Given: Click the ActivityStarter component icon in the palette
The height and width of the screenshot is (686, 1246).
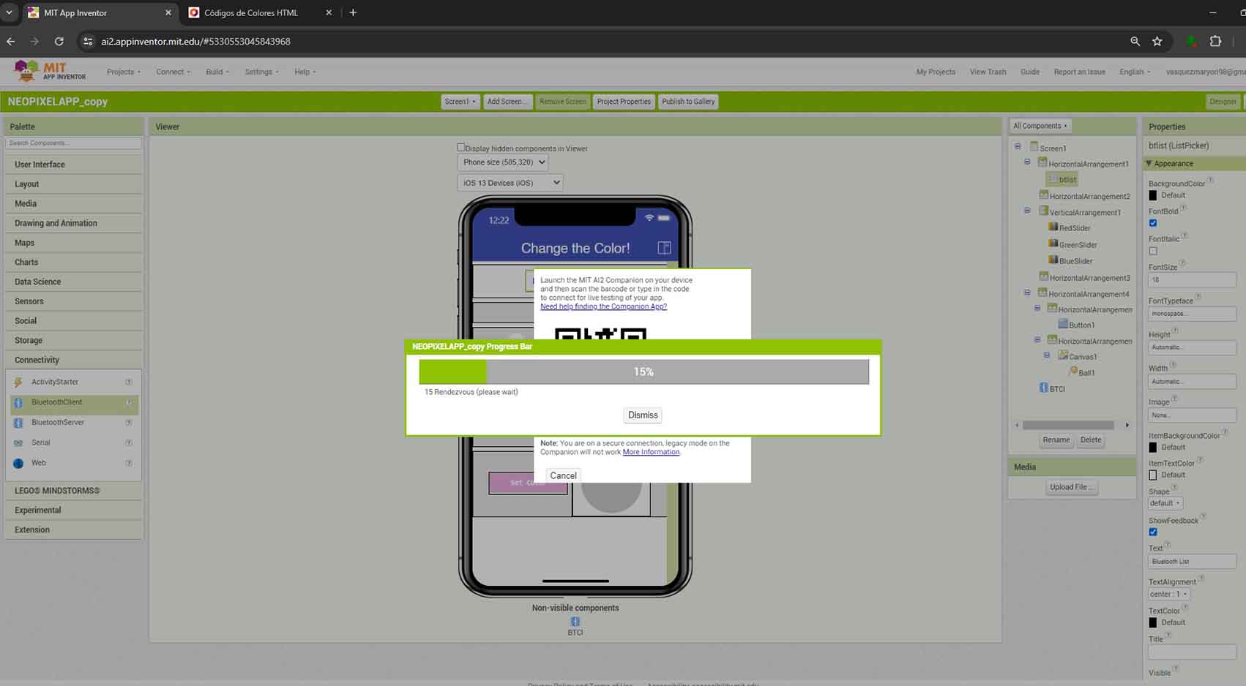Looking at the screenshot, I should pos(18,382).
